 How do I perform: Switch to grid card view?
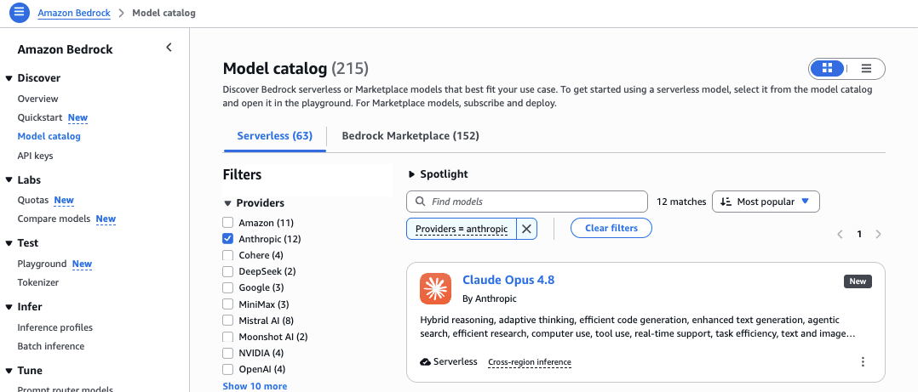click(827, 68)
